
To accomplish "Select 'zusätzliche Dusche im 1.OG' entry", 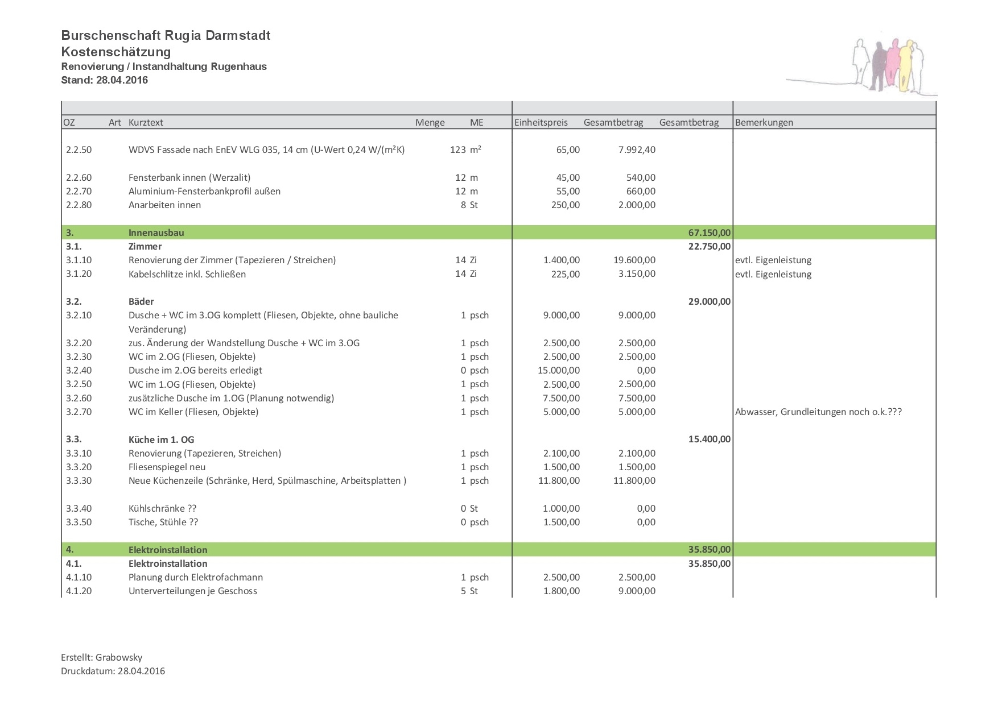I will click(x=231, y=399).
